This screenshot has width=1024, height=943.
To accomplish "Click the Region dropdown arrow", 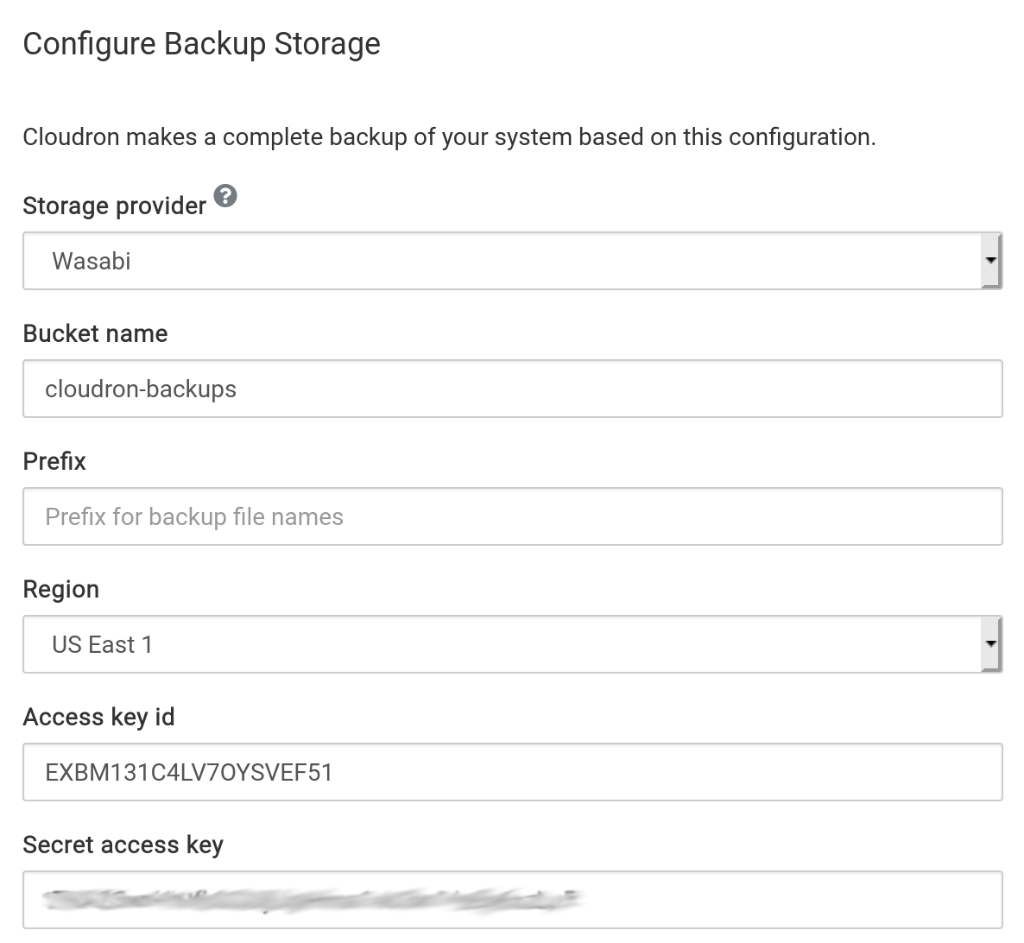I will (x=991, y=644).
